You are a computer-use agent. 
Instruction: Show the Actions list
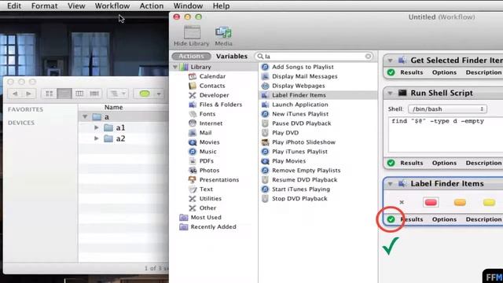click(x=191, y=56)
